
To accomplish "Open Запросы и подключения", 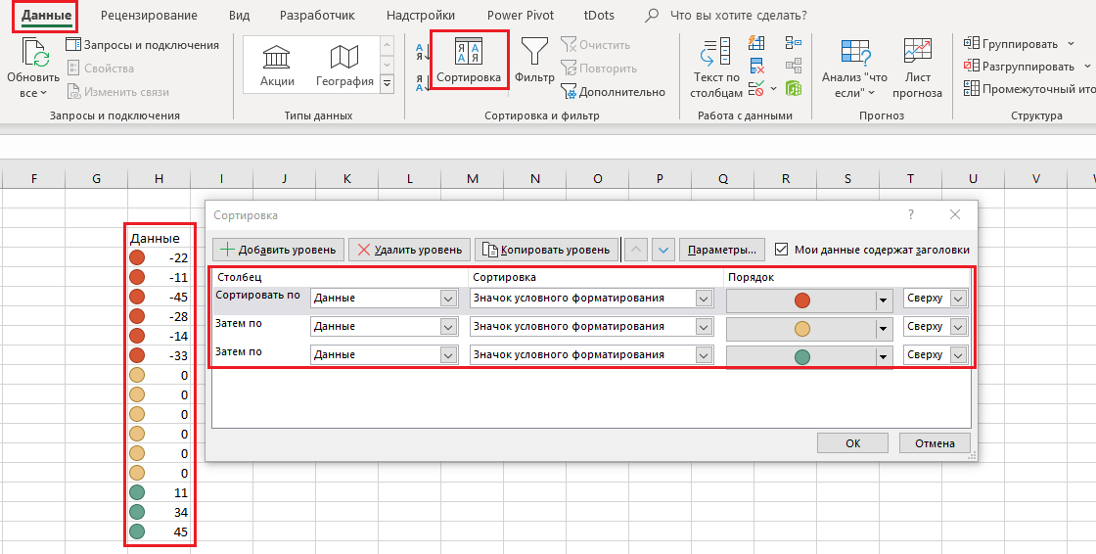I will pyautogui.click(x=143, y=45).
